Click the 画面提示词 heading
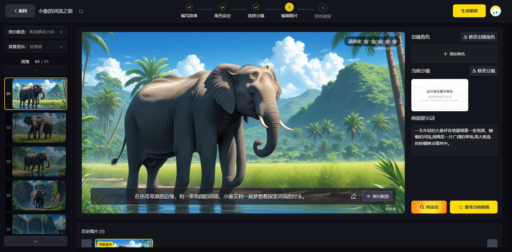This screenshot has height=252, width=512. (x=423, y=118)
